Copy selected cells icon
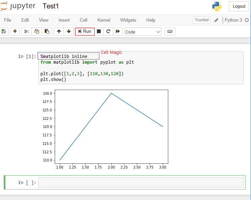This screenshot has width=251, height=200. pos(37,31)
